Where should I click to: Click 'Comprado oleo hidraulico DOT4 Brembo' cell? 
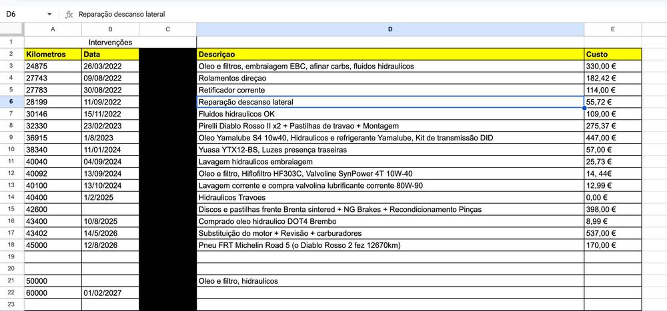[x=390, y=221]
